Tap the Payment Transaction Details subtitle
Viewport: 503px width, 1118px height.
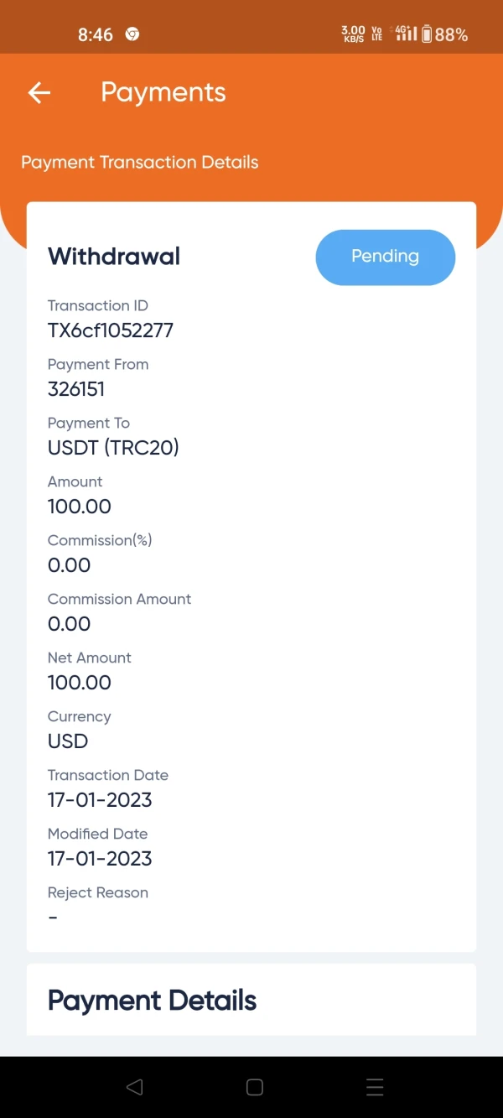coord(140,163)
